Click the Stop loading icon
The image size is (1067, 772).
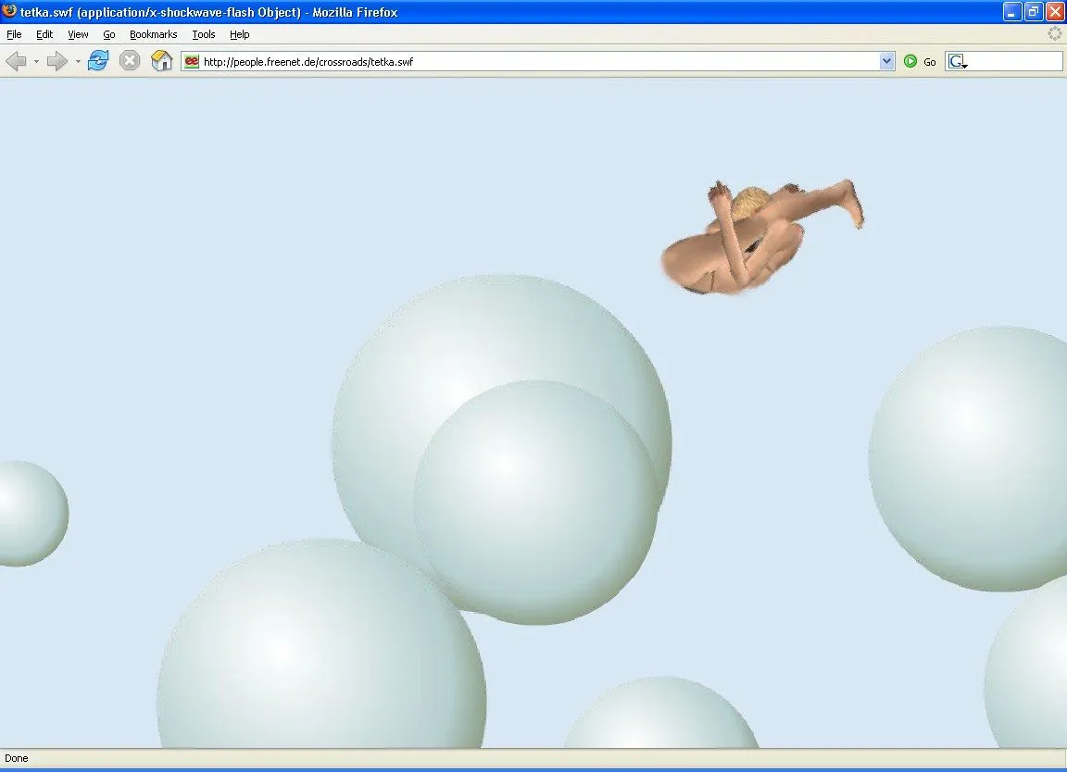tap(129, 61)
